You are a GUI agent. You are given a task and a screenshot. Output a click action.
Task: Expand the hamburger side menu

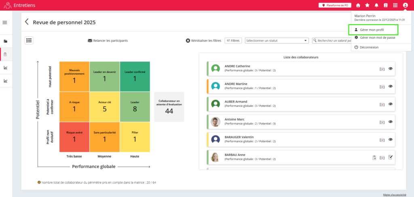point(5,22)
